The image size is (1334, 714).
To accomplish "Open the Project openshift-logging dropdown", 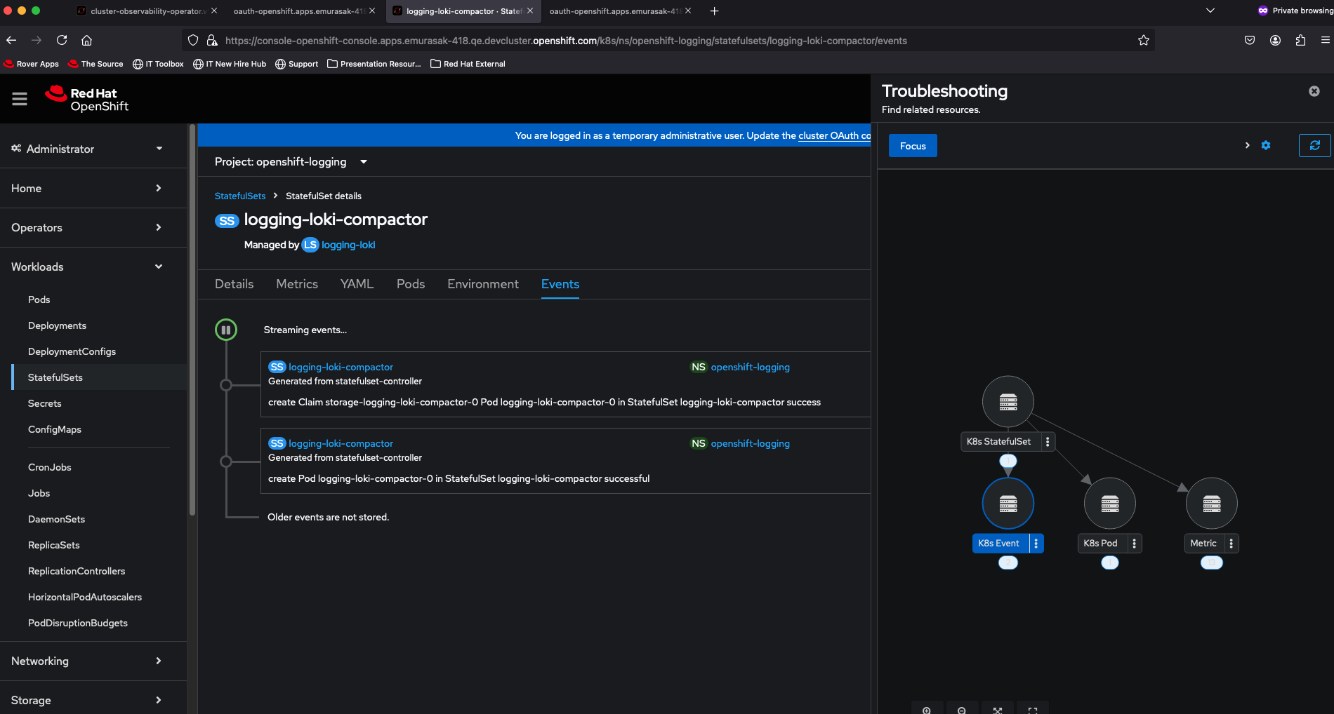I will [291, 162].
